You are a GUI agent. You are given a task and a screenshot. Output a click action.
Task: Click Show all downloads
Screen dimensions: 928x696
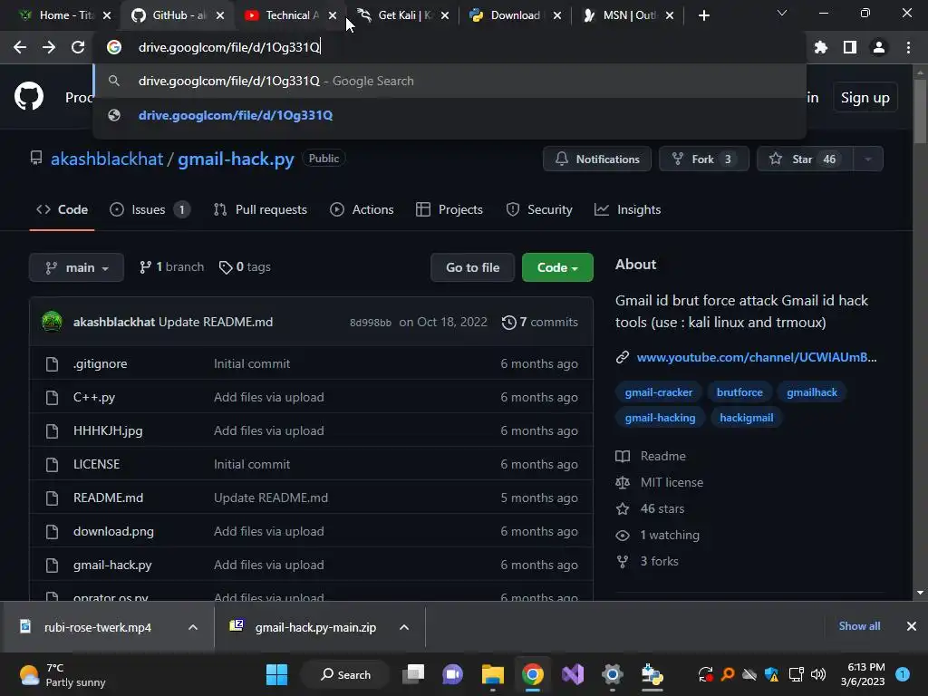(859, 626)
